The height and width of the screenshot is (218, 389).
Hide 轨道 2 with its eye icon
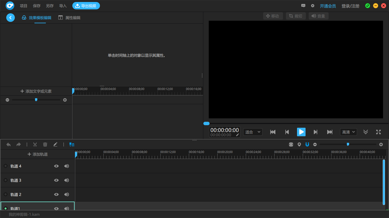tap(56, 194)
